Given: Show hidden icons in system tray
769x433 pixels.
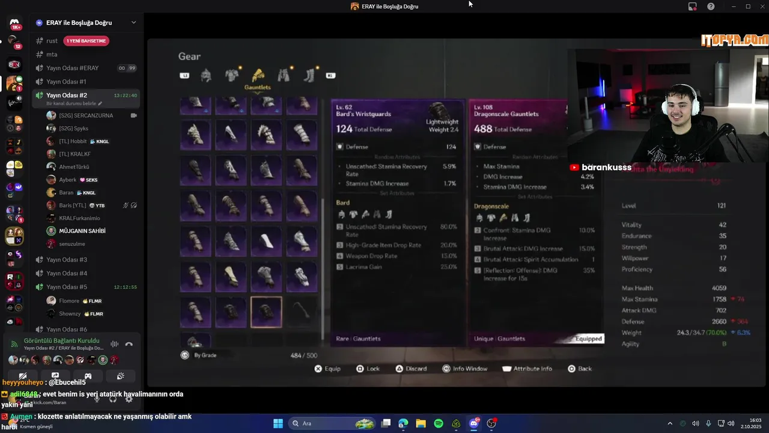Looking at the screenshot, I should [670, 423].
